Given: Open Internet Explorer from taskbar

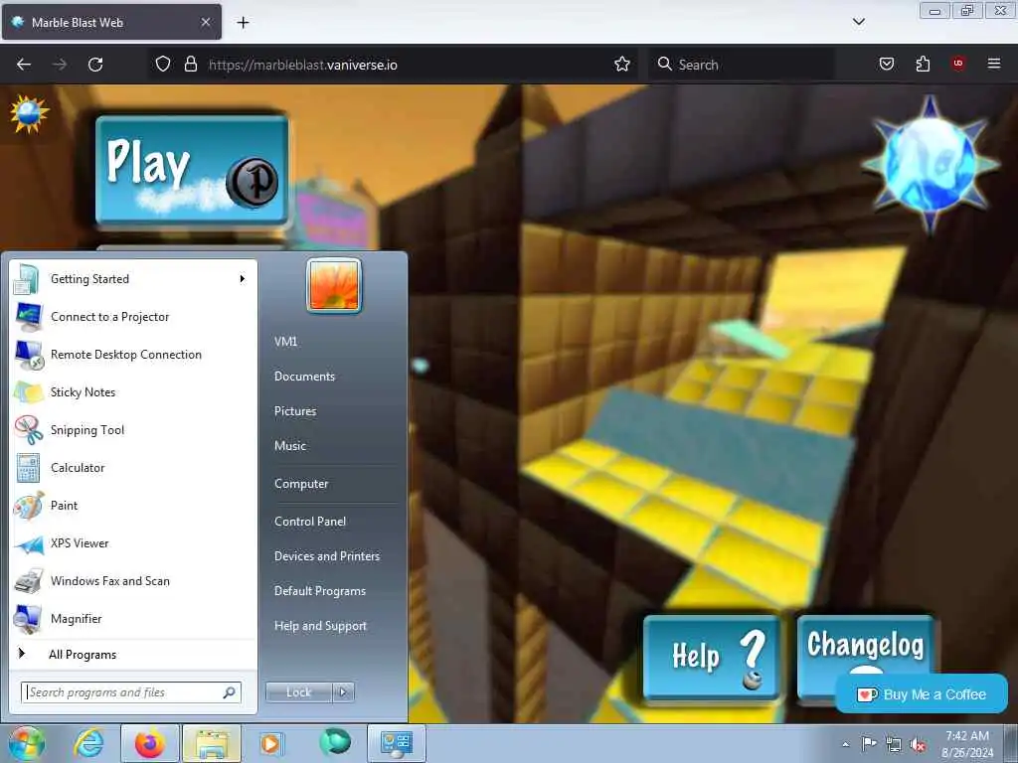Looking at the screenshot, I should pyautogui.click(x=88, y=743).
